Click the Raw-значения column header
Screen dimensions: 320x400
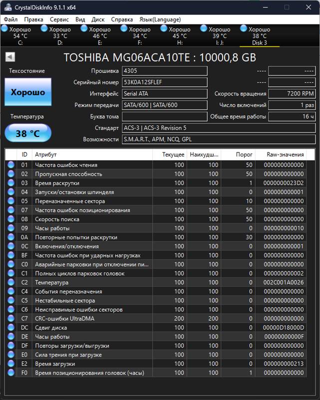(x=285, y=155)
